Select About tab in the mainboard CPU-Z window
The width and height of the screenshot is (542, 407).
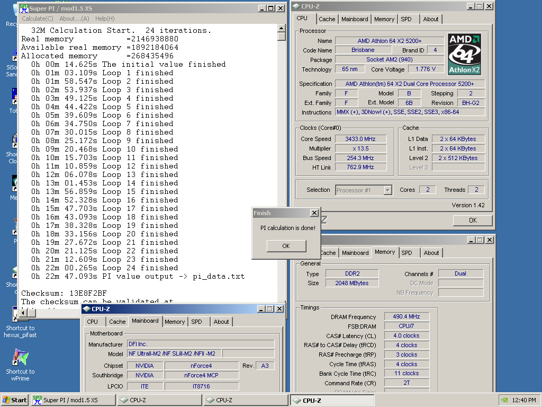coord(221,322)
